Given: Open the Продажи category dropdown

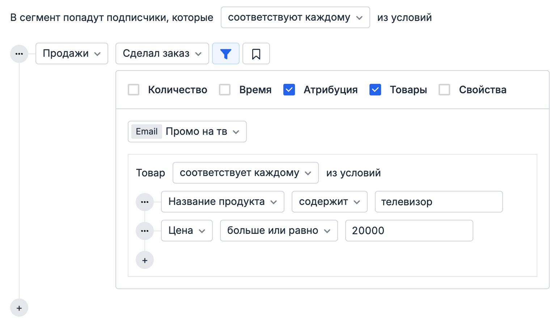Looking at the screenshot, I should click(71, 53).
